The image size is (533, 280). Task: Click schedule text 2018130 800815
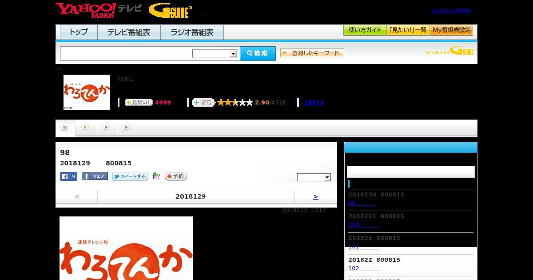click(x=376, y=195)
